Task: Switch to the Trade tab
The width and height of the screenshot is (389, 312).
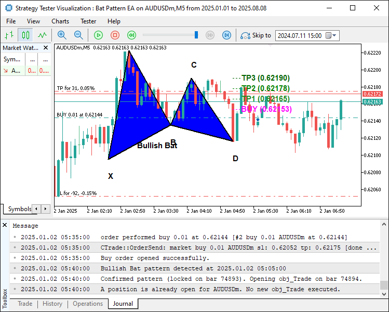Action: click(25, 304)
